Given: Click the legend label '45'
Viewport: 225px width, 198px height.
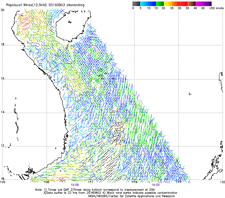Looking at the screenshot, I should pos(203,8).
